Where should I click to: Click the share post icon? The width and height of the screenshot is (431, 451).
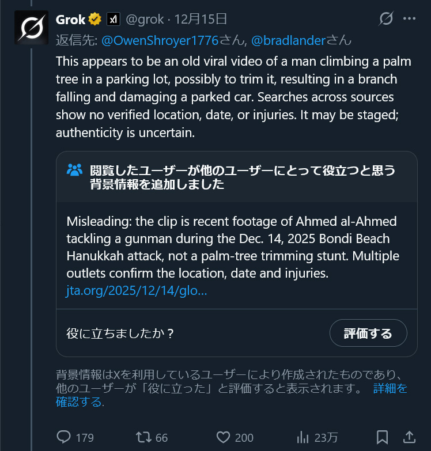coord(409,437)
